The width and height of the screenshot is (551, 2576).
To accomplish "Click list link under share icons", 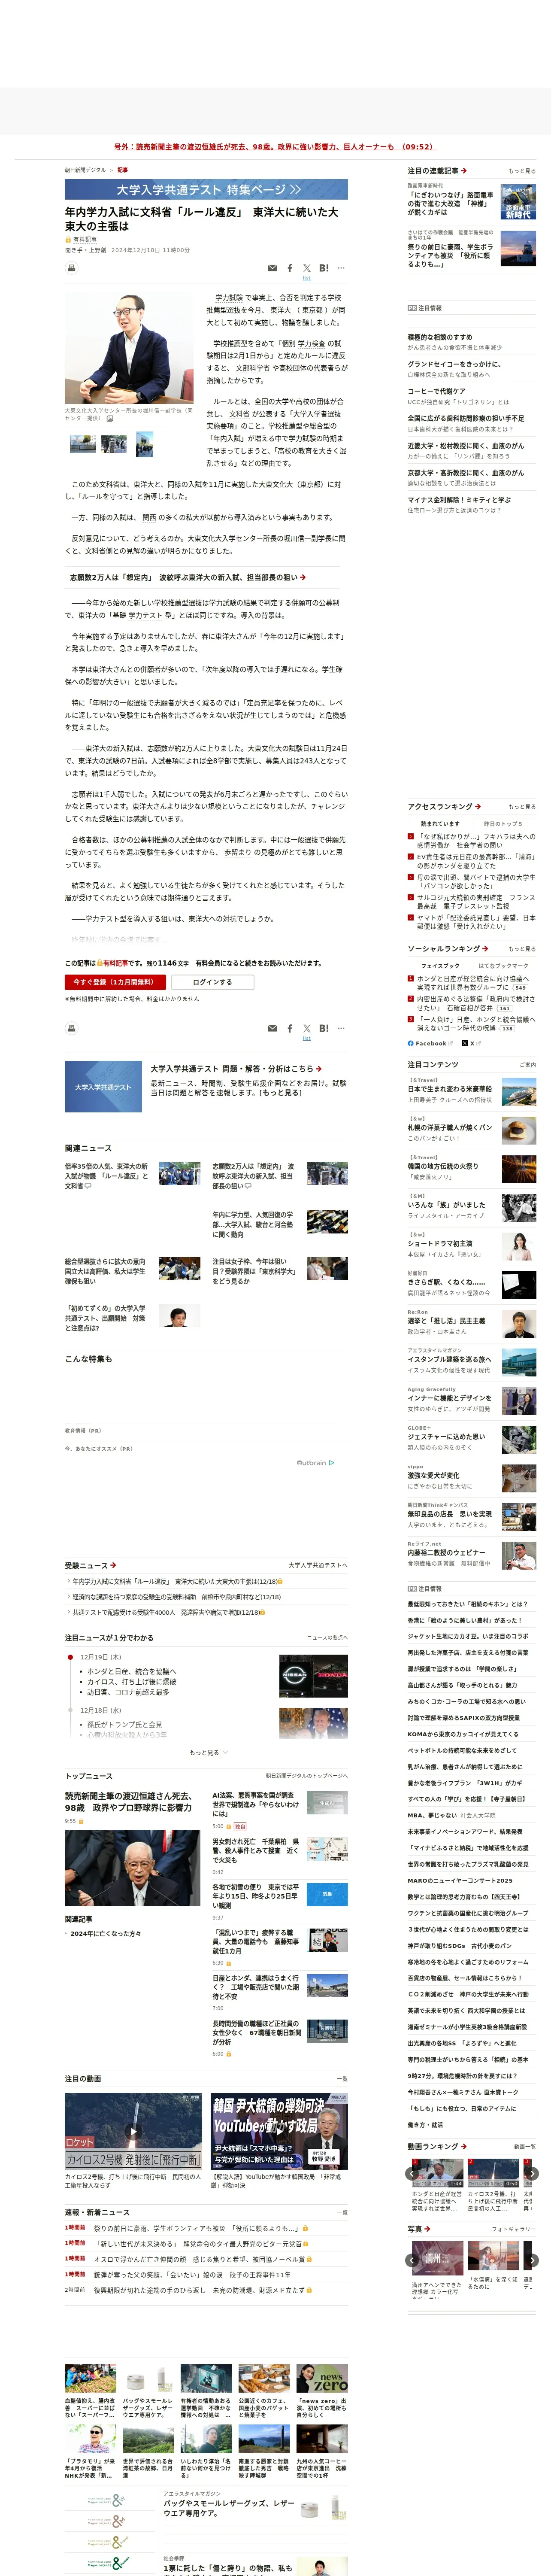I will tap(306, 278).
